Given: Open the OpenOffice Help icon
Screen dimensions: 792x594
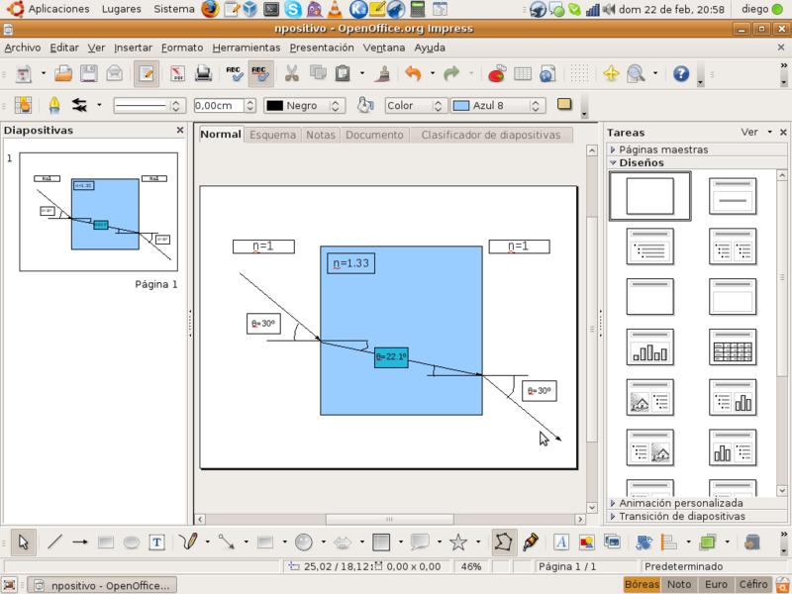Looking at the screenshot, I should tap(681, 74).
